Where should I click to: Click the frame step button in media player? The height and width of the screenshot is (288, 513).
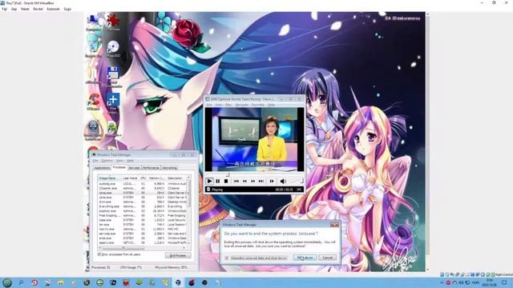(x=272, y=181)
